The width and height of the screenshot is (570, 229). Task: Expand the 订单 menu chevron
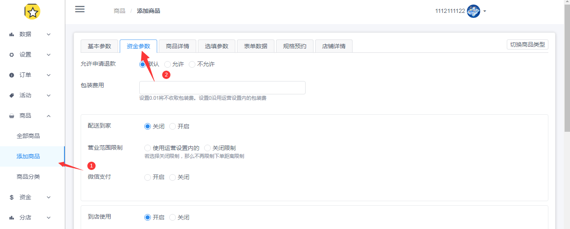[x=49, y=75]
